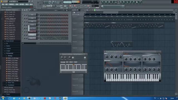The image size is (178, 100).
Task: Open the playlist view shortcut icon
Action: point(103,2)
